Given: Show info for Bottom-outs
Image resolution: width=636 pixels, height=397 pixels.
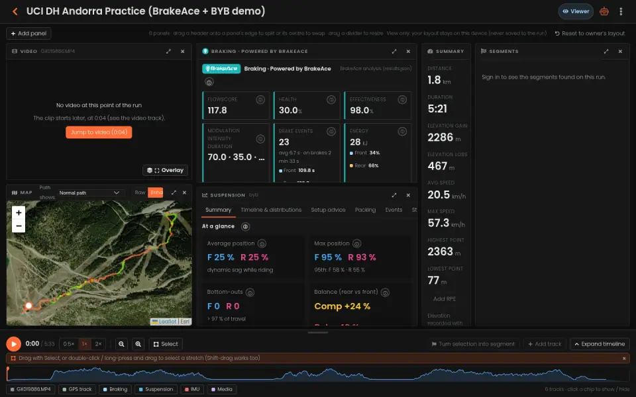Looking at the screenshot, I should [x=250, y=292].
